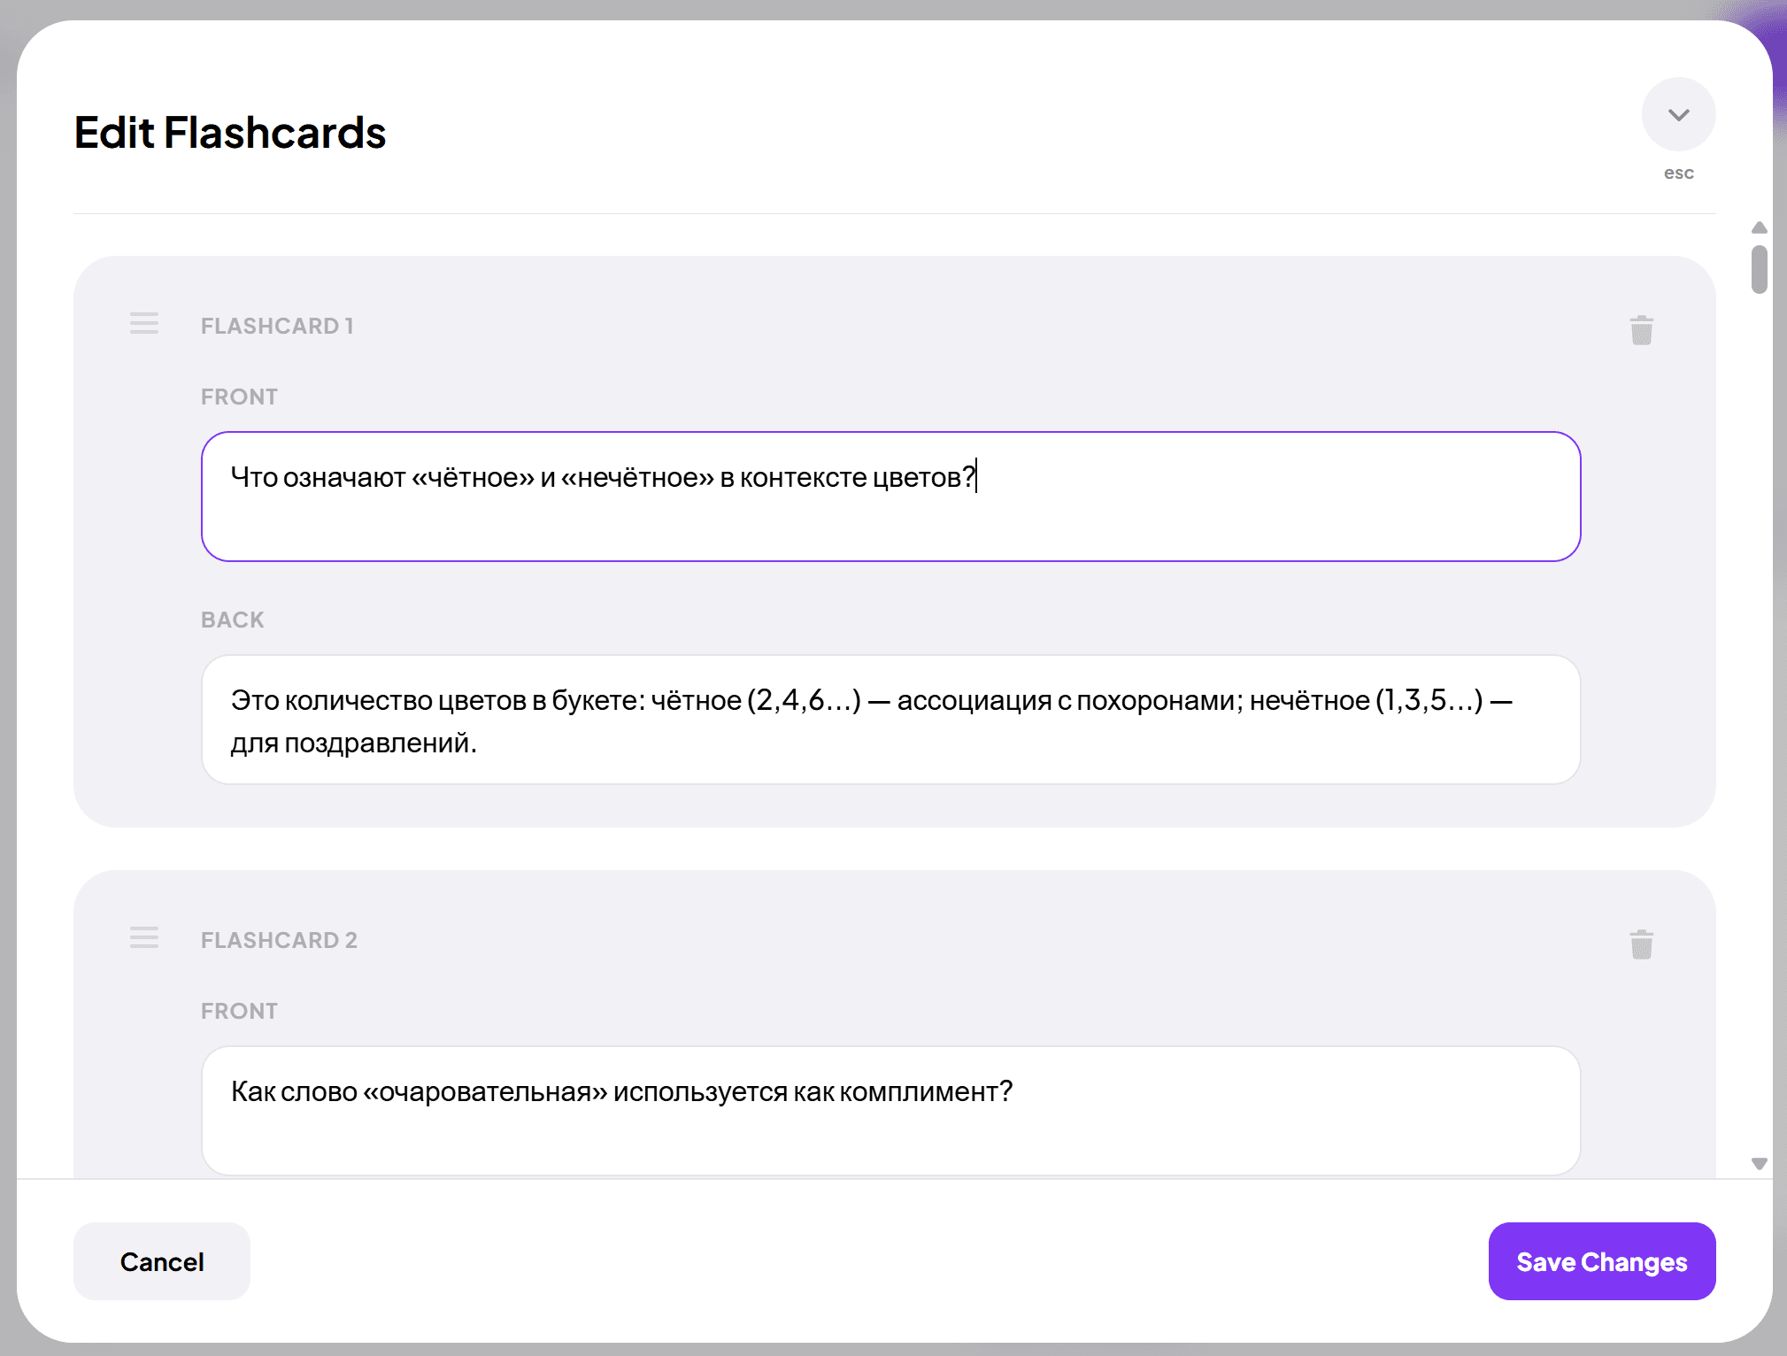Click the Edit Flashcards heading
This screenshot has height=1356, width=1787.
pyautogui.click(x=229, y=132)
